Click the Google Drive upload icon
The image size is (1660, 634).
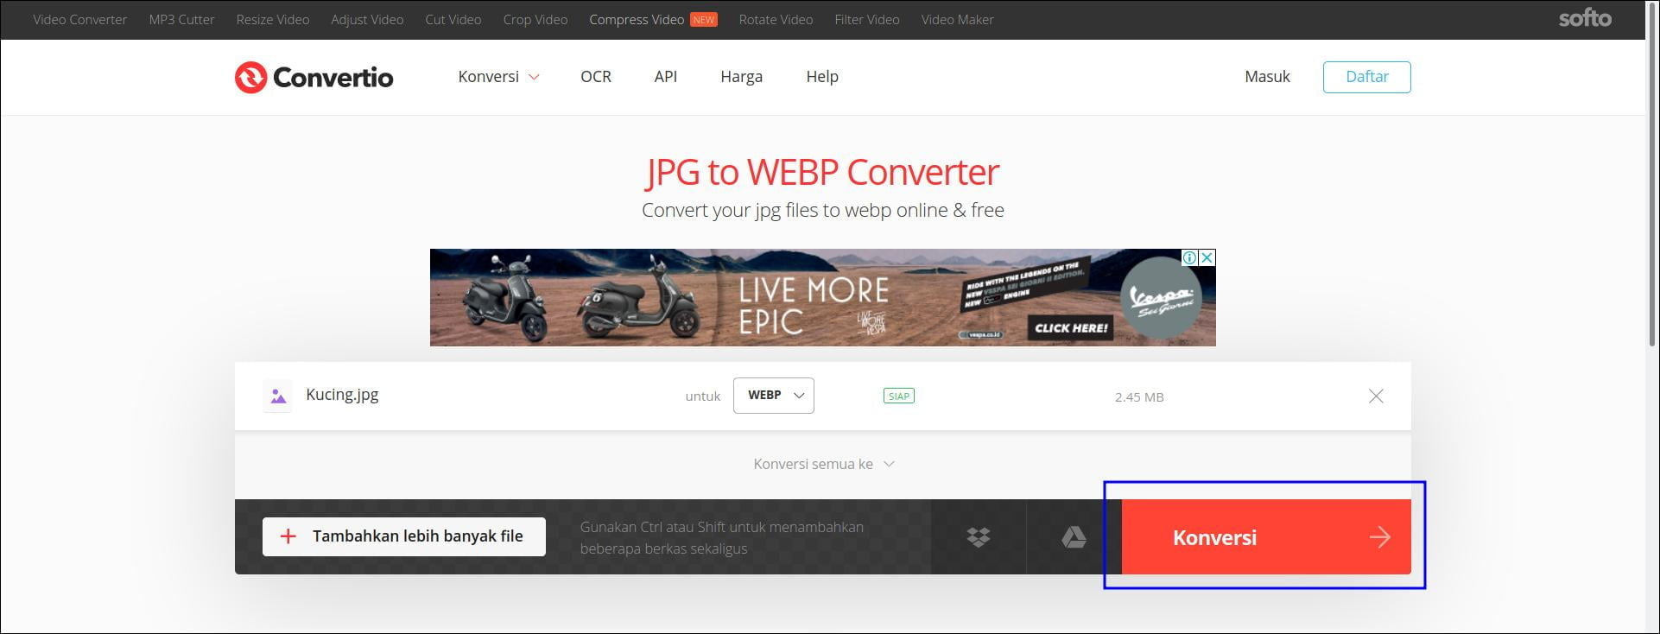(x=1074, y=537)
